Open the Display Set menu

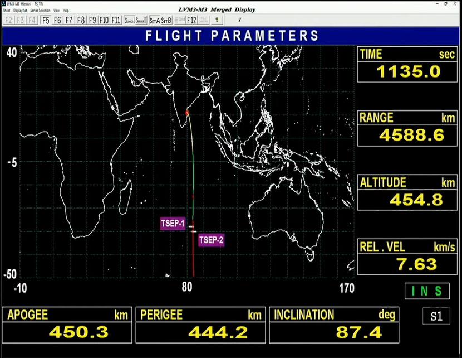20,10
